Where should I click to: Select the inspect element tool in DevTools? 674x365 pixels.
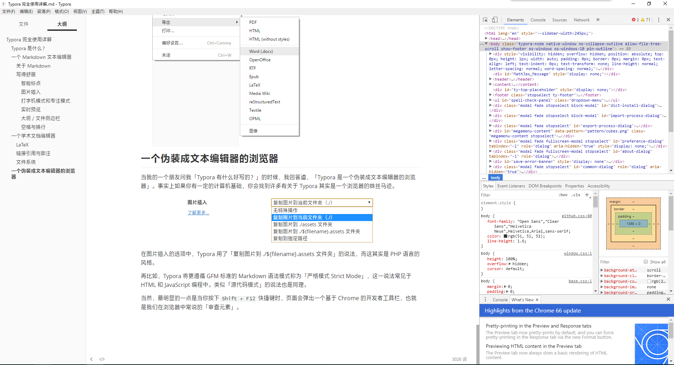[x=485, y=20]
